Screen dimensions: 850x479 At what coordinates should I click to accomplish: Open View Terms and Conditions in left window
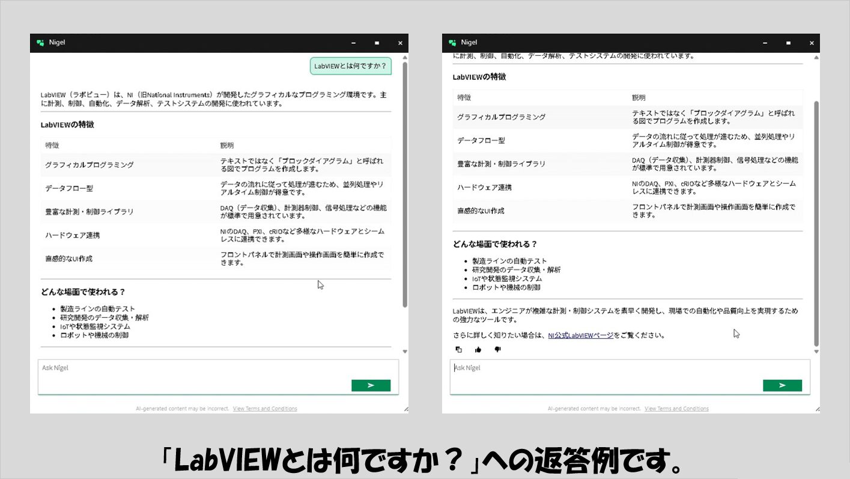pos(265,409)
